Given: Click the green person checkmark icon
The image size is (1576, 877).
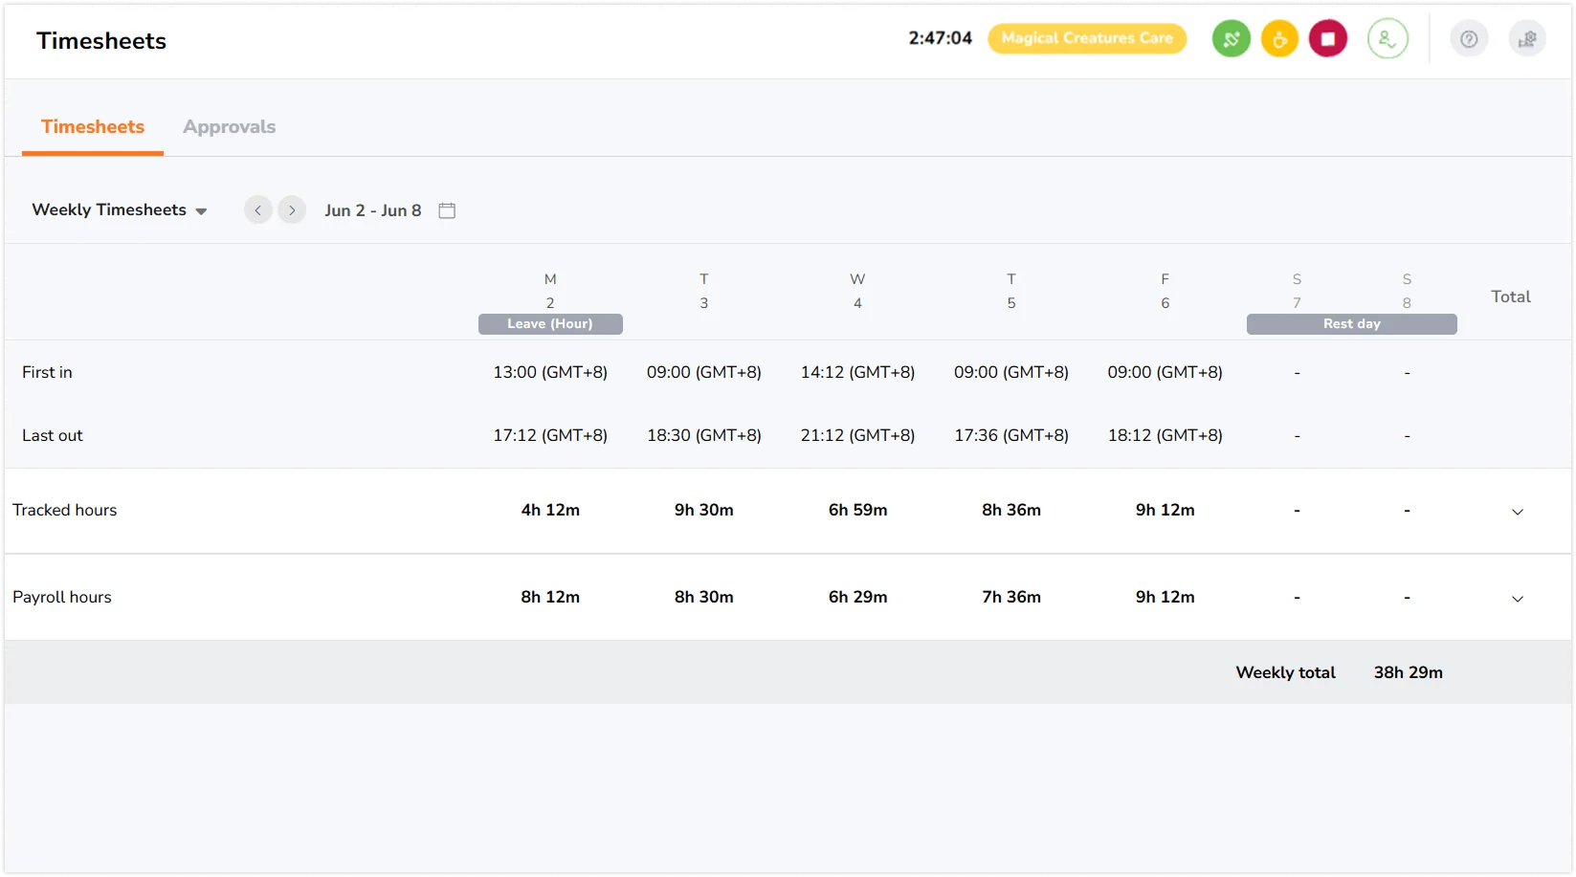Looking at the screenshot, I should click(x=1387, y=39).
